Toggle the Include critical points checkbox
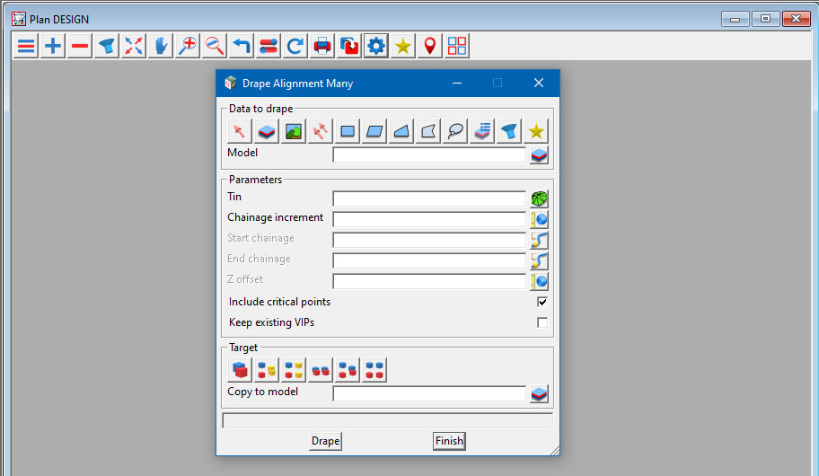The height and width of the screenshot is (476, 819). click(542, 302)
